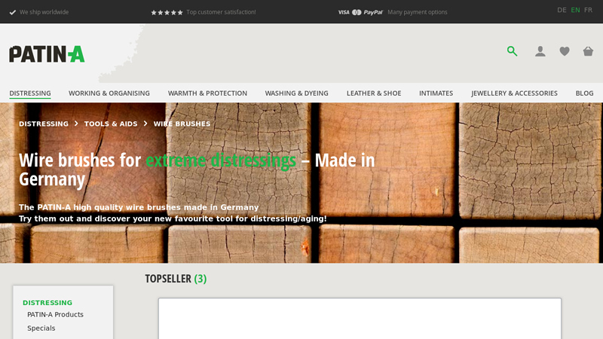This screenshot has height=339, width=603.
Task: Switch language to FR
Action: point(588,10)
